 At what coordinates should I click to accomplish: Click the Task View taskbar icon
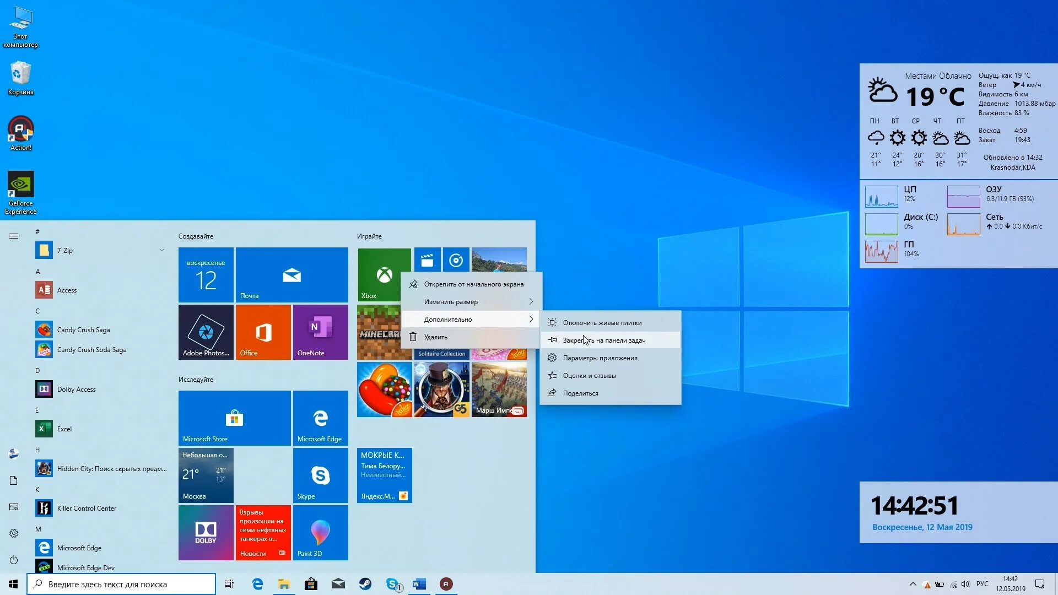point(229,584)
